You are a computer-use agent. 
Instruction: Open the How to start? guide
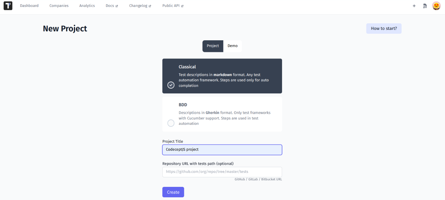384,28
